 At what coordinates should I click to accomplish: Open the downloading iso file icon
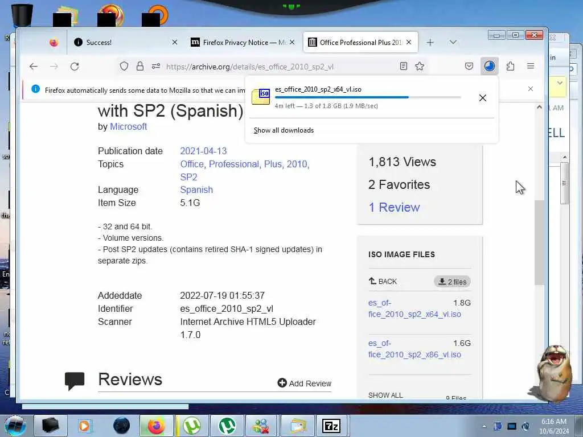coord(261,97)
